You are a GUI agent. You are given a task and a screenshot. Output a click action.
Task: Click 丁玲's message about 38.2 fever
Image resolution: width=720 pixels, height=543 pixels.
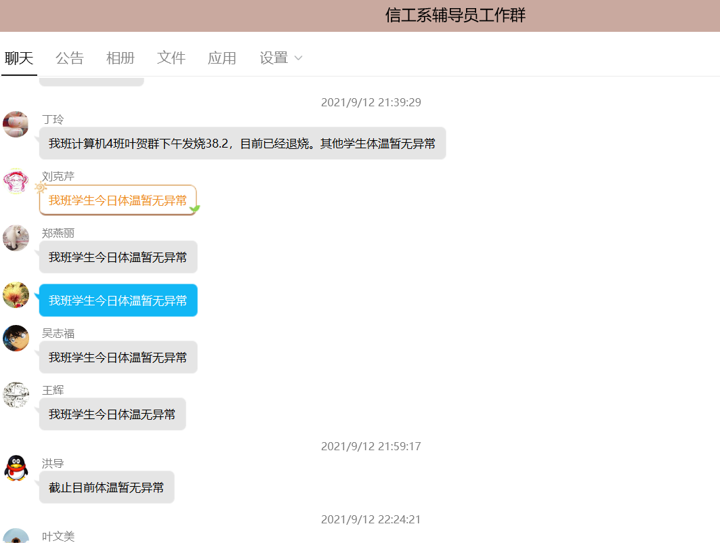(x=242, y=144)
